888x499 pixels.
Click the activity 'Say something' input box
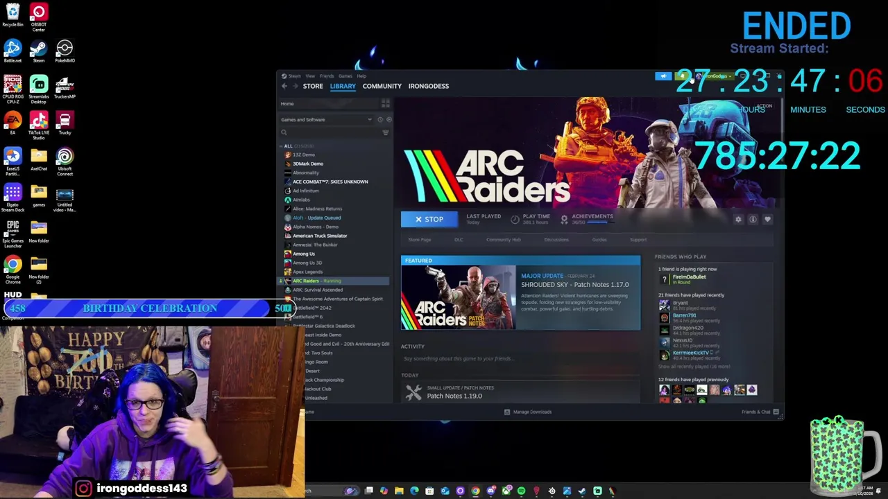520,359
